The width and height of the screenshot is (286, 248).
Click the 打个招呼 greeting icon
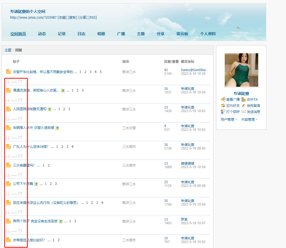(x=223, y=112)
